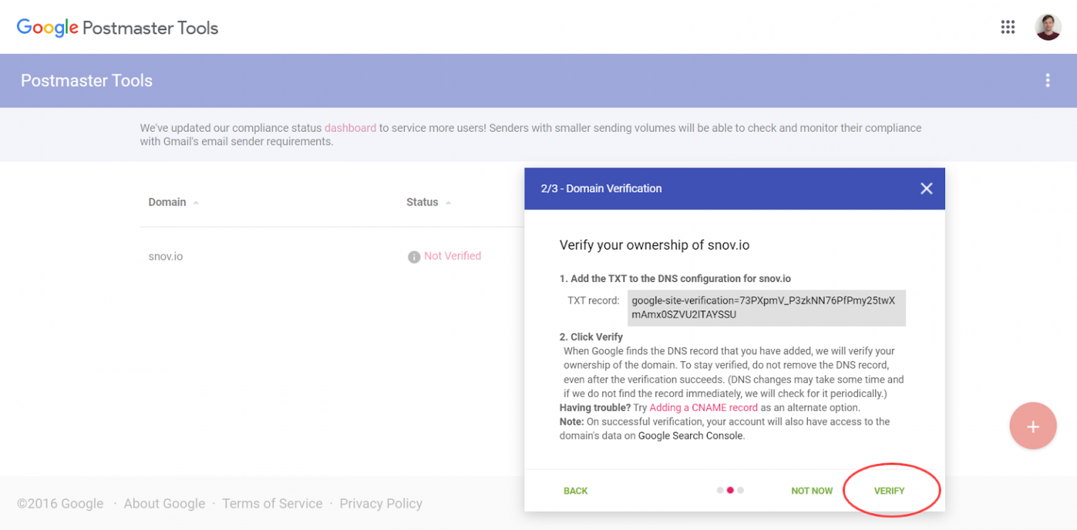The height and width of the screenshot is (530, 1077).
Task: Open the three-dot menu in Postmaster Tools bar
Action: point(1048,81)
